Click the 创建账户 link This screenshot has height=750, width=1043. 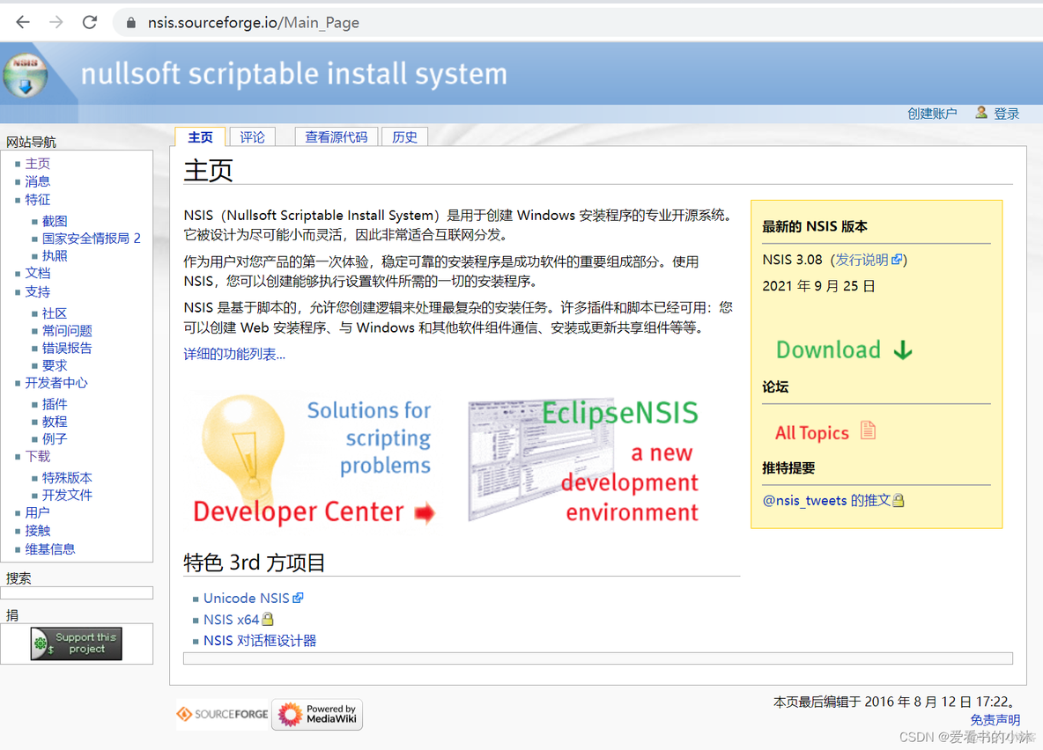pyautogui.click(x=932, y=114)
